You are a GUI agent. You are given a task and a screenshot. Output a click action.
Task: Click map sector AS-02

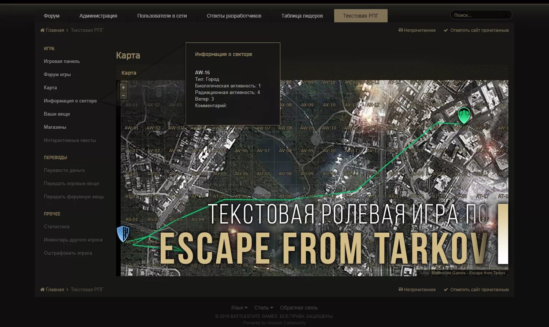tap(153, 219)
